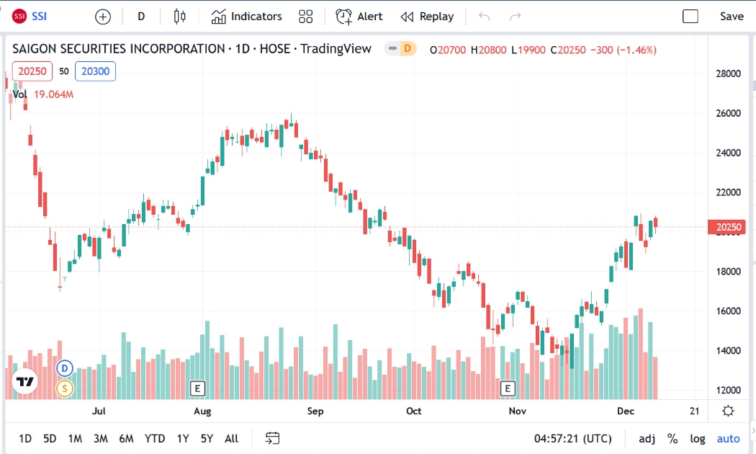
Task: Click the add symbol plus icon
Action: point(103,17)
